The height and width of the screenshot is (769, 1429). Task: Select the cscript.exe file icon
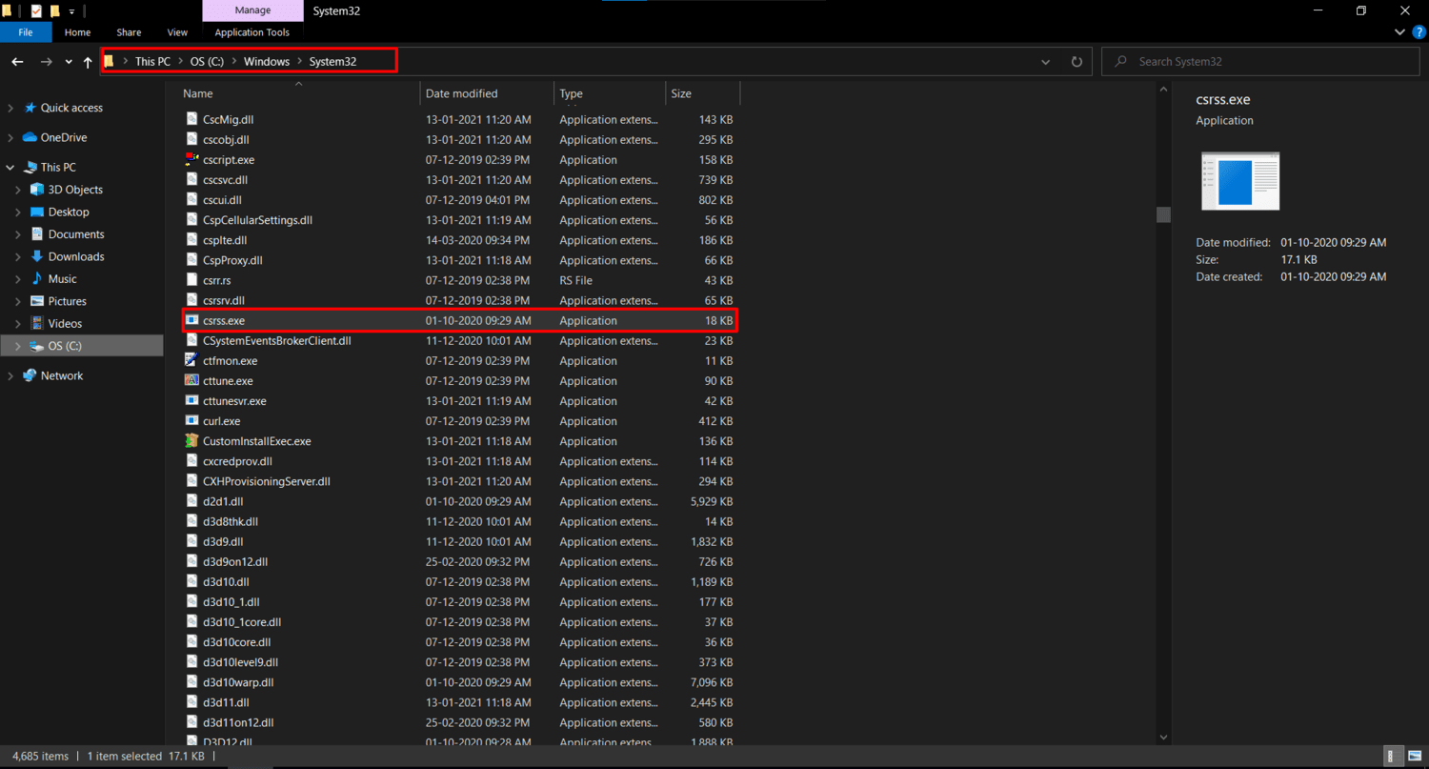[192, 159]
